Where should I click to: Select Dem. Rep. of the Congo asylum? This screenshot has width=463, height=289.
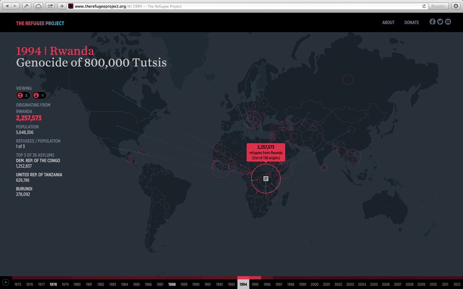pos(38,160)
